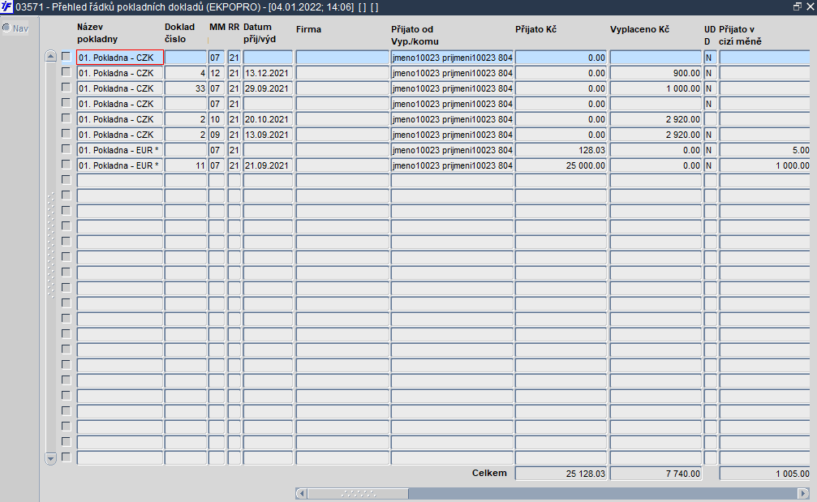Screen dimensions: 817x502
Task: Click the vertical scroll up arrow
Action: coord(50,56)
